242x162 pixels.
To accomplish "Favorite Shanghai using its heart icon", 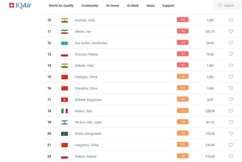I will [x=231, y=88].
